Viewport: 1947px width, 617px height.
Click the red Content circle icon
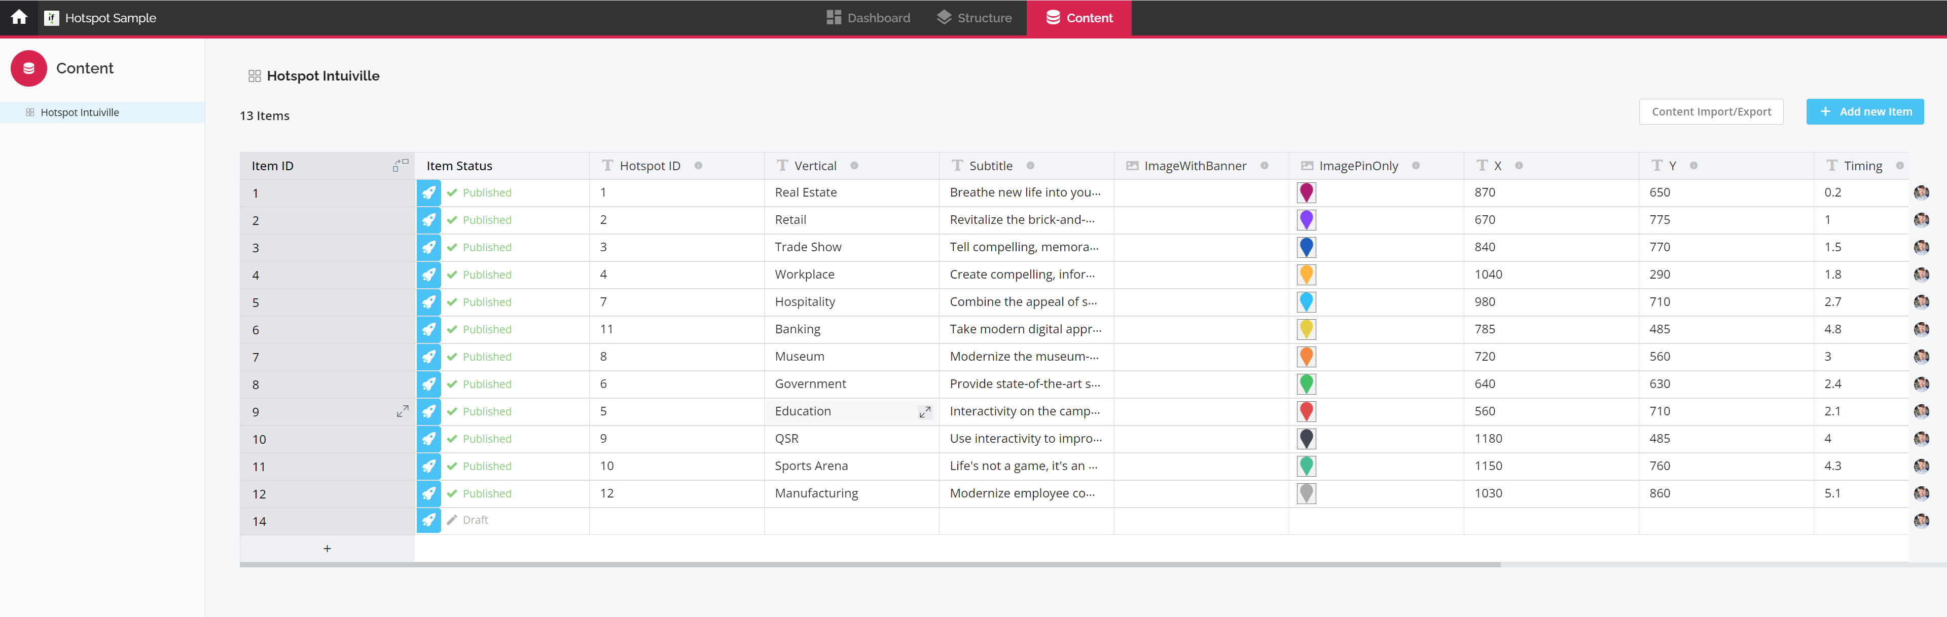pyautogui.click(x=29, y=68)
